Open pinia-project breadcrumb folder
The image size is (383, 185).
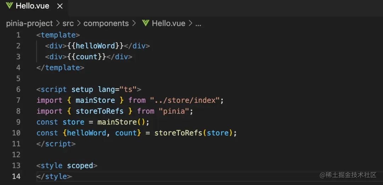(29, 23)
